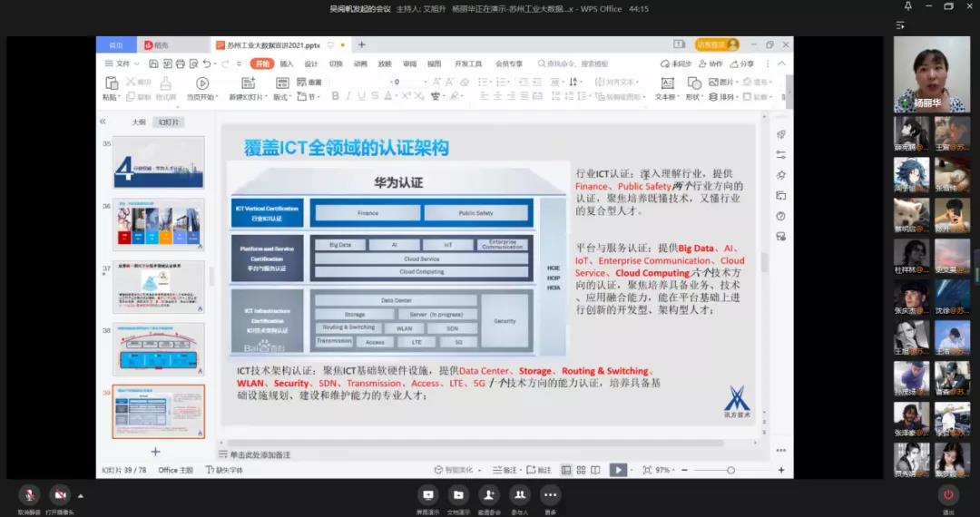Select slide 36 thumbnail in panel
Screen dimensions: 980x517
click(x=158, y=224)
